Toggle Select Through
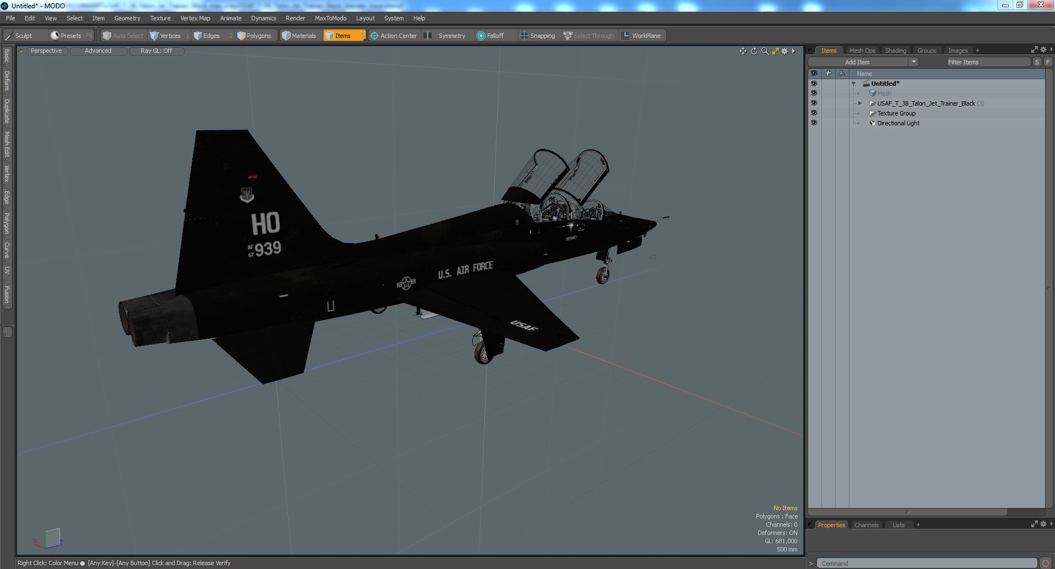This screenshot has width=1055, height=569. pos(588,36)
